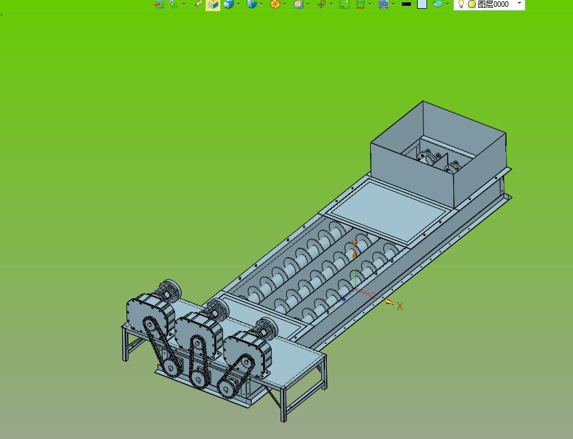Click the teal layer manager icon

pyautogui.click(x=438, y=4)
